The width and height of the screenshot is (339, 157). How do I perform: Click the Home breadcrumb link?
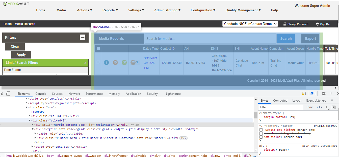8,24
